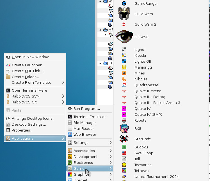Click the RX8 game icon
Image resolution: width=210 pixels, height=181 pixels.
124,129
